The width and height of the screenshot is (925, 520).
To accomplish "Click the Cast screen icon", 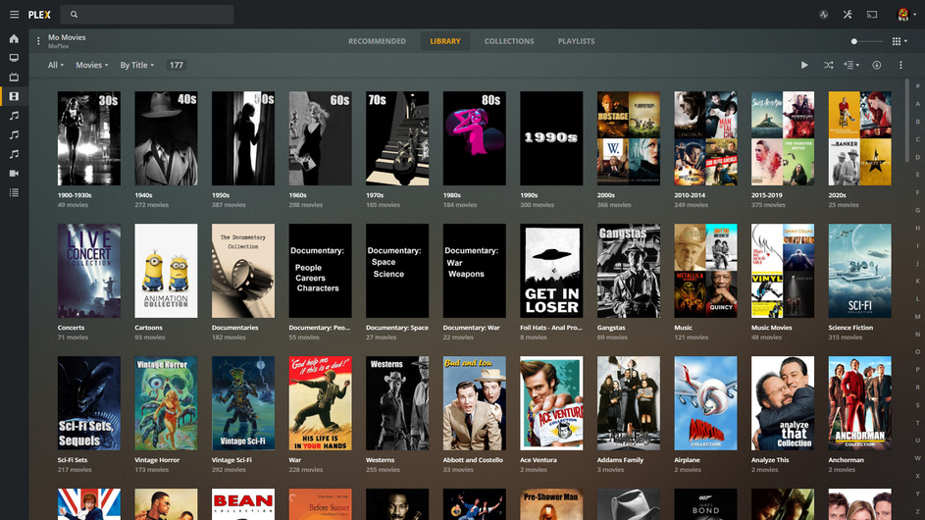I will (x=872, y=15).
